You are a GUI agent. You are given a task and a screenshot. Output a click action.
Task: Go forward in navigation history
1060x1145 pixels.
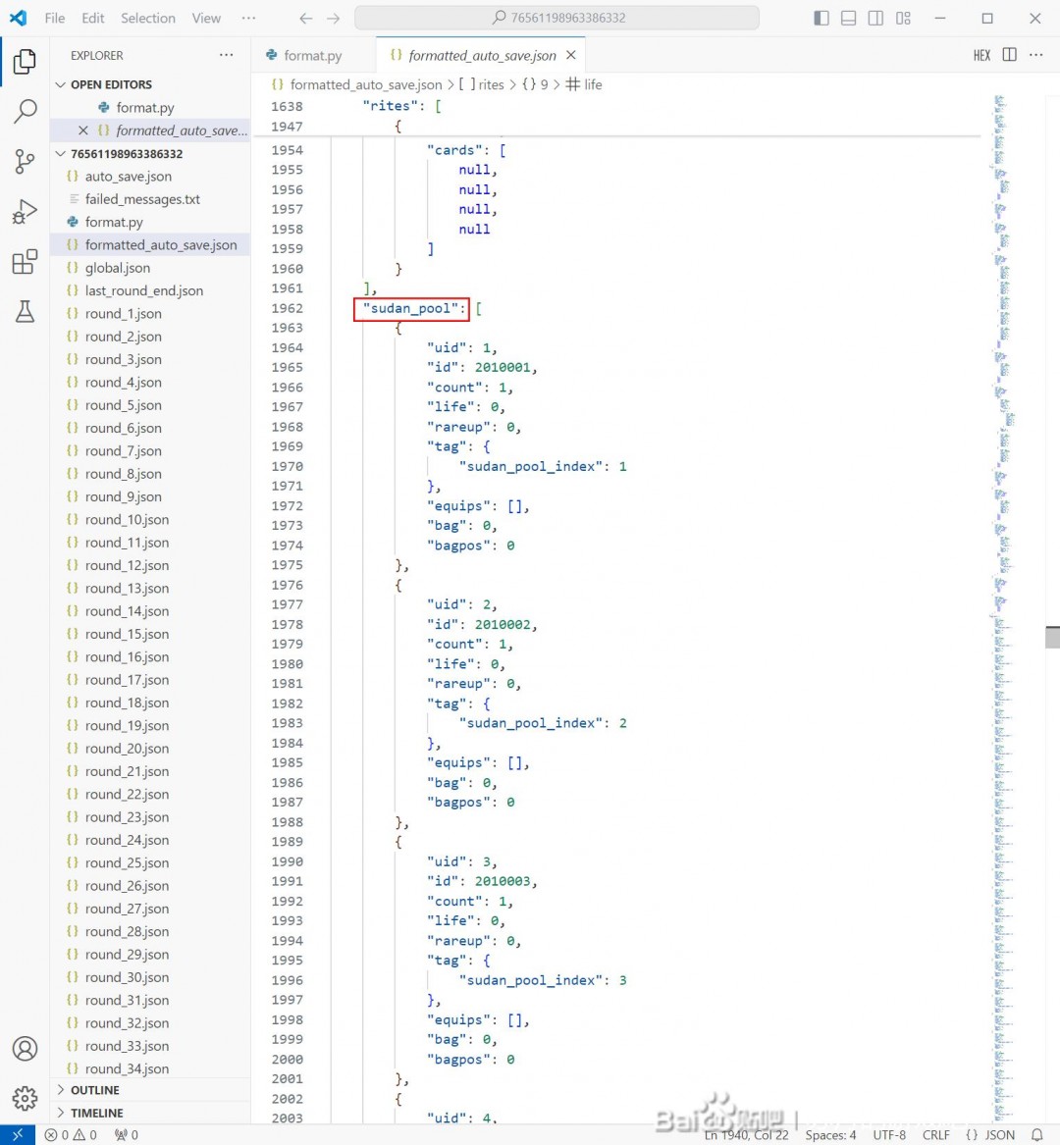(x=333, y=19)
